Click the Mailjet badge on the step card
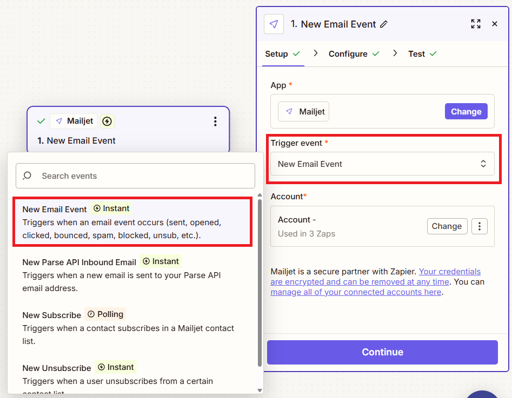 [x=74, y=121]
